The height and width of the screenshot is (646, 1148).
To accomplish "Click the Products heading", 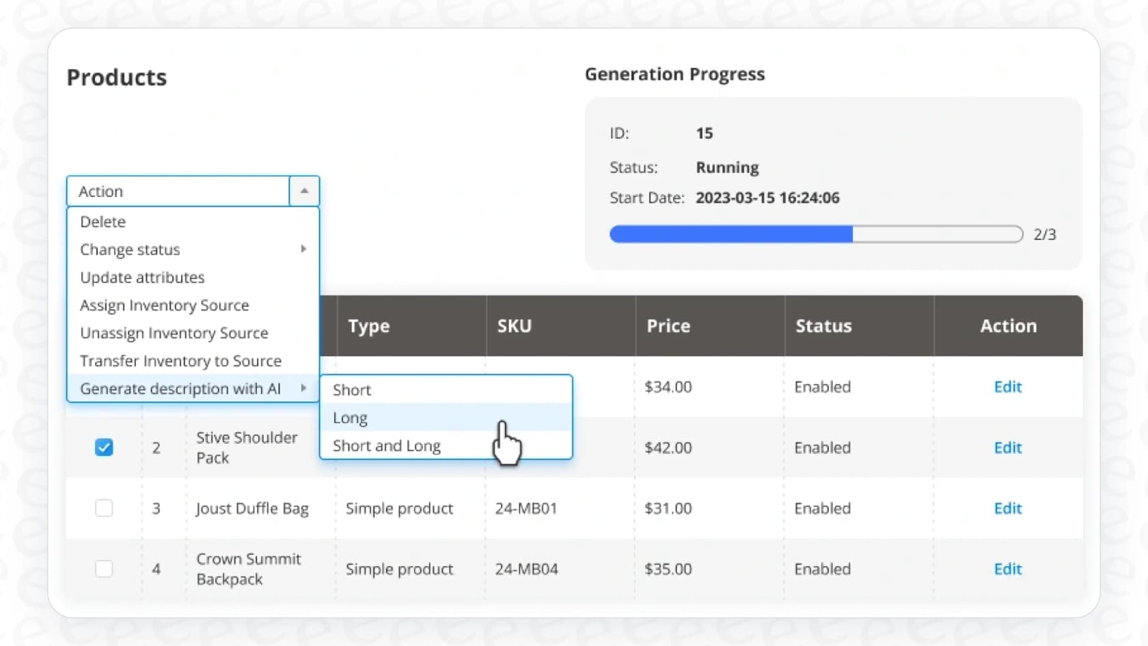I will [x=117, y=77].
